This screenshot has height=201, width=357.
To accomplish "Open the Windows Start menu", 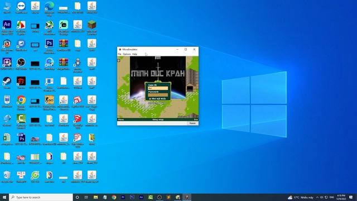I will pos(4,197).
